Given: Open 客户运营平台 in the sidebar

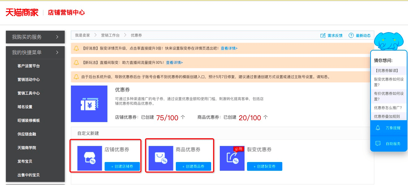Looking at the screenshot, I should click(x=29, y=66).
